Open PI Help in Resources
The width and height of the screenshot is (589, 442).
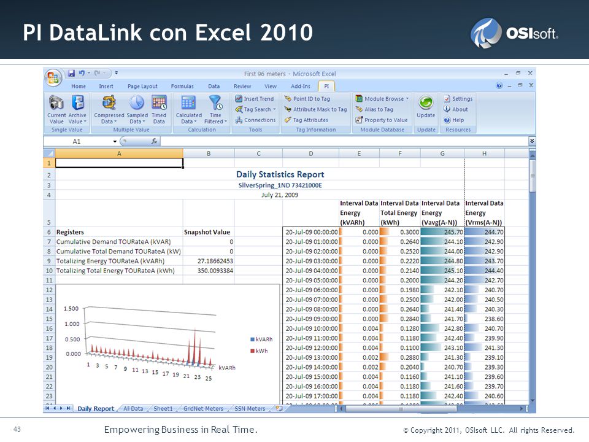tap(454, 120)
